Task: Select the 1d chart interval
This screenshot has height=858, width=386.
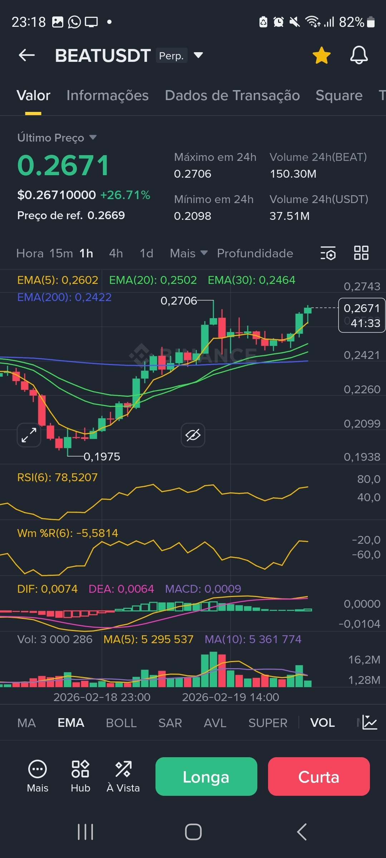Action: coord(147,253)
